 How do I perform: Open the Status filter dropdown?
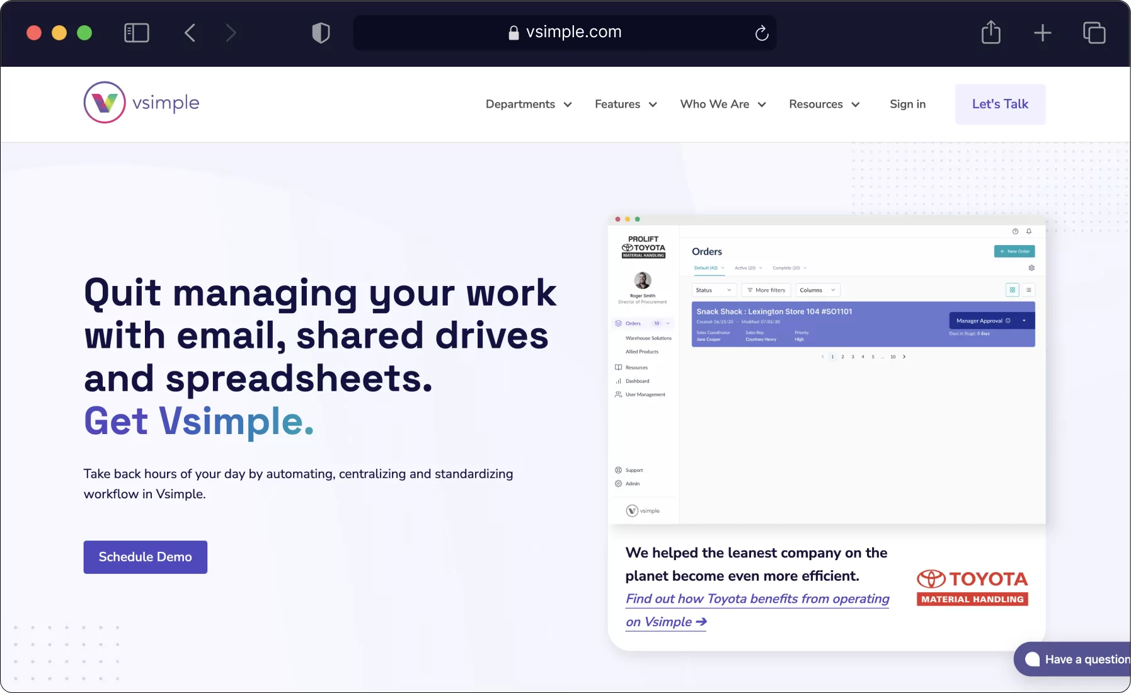[x=713, y=290]
